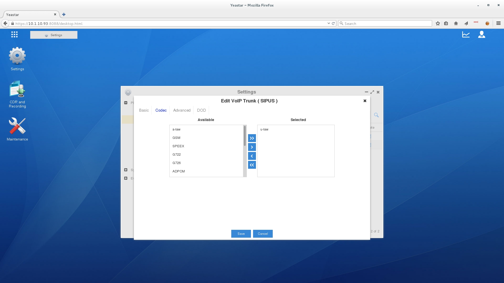This screenshot has width=504, height=283.
Task: Open the Firefox hamburger menu
Action: point(498,23)
